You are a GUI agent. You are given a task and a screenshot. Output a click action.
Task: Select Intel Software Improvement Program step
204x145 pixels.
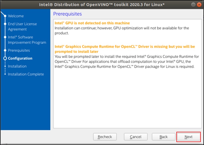coord(27,40)
